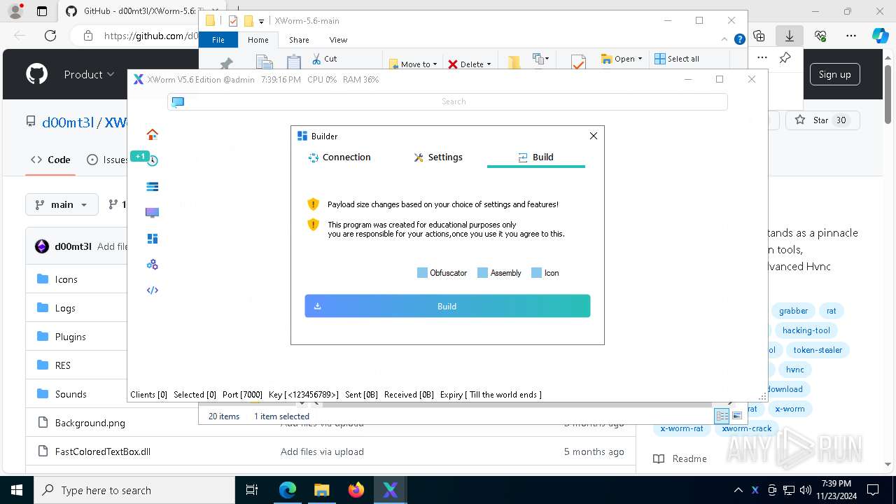The image size is (896, 504).
Task: Open the Code tab on GitHub
Action: (x=50, y=160)
